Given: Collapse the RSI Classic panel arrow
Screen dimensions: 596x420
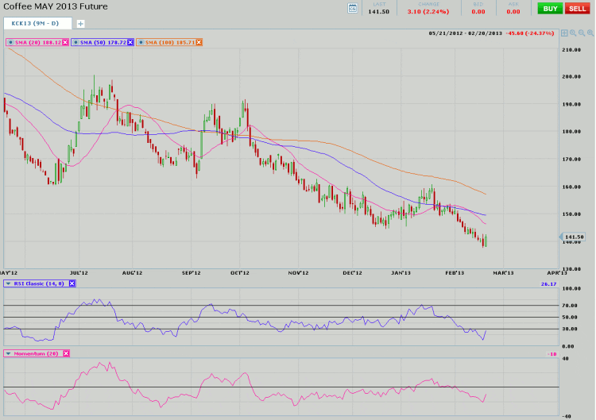Looking at the screenshot, I should [x=8, y=283].
